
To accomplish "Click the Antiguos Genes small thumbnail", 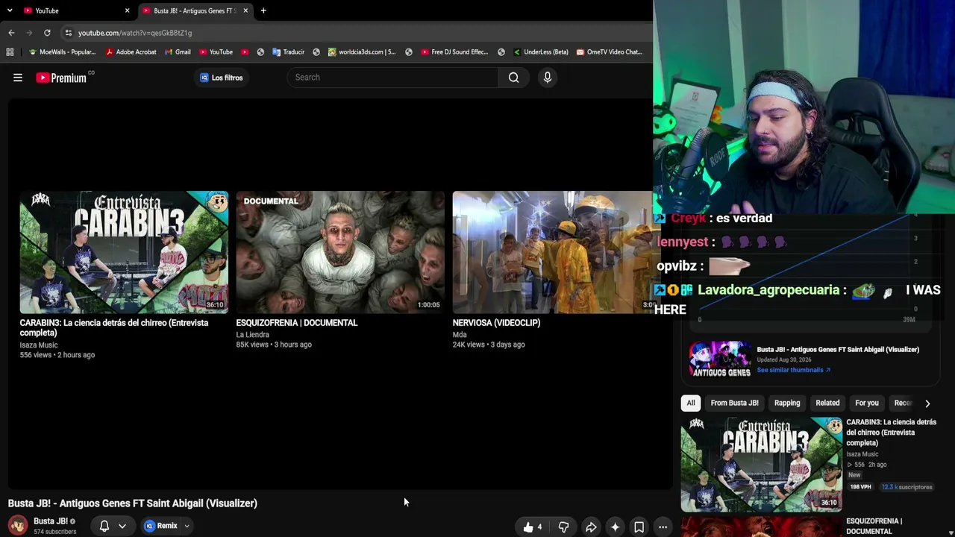I will click(x=720, y=359).
